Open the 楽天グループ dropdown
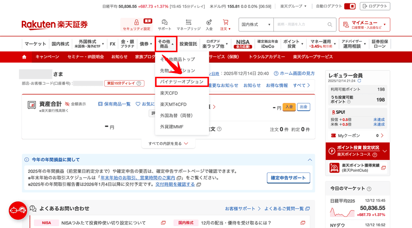The width and height of the screenshot is (412, 228). pyautogui.click(x=293, y=6)
